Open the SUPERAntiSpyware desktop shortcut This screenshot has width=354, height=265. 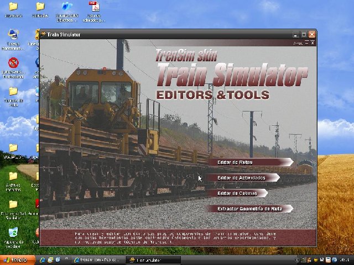13,63
